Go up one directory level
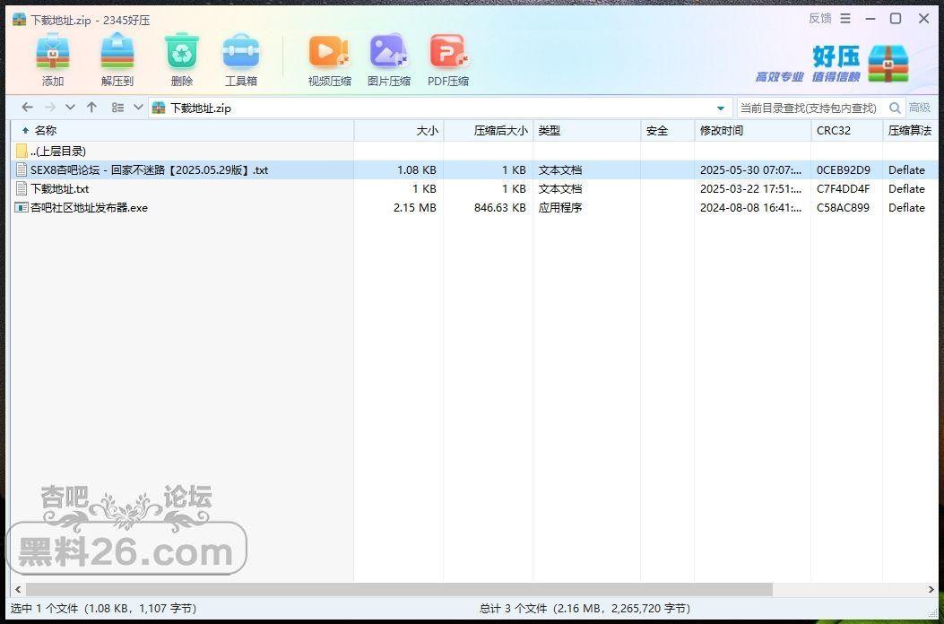This screenshot has width=944, height=624. click(x=91, y=108)
